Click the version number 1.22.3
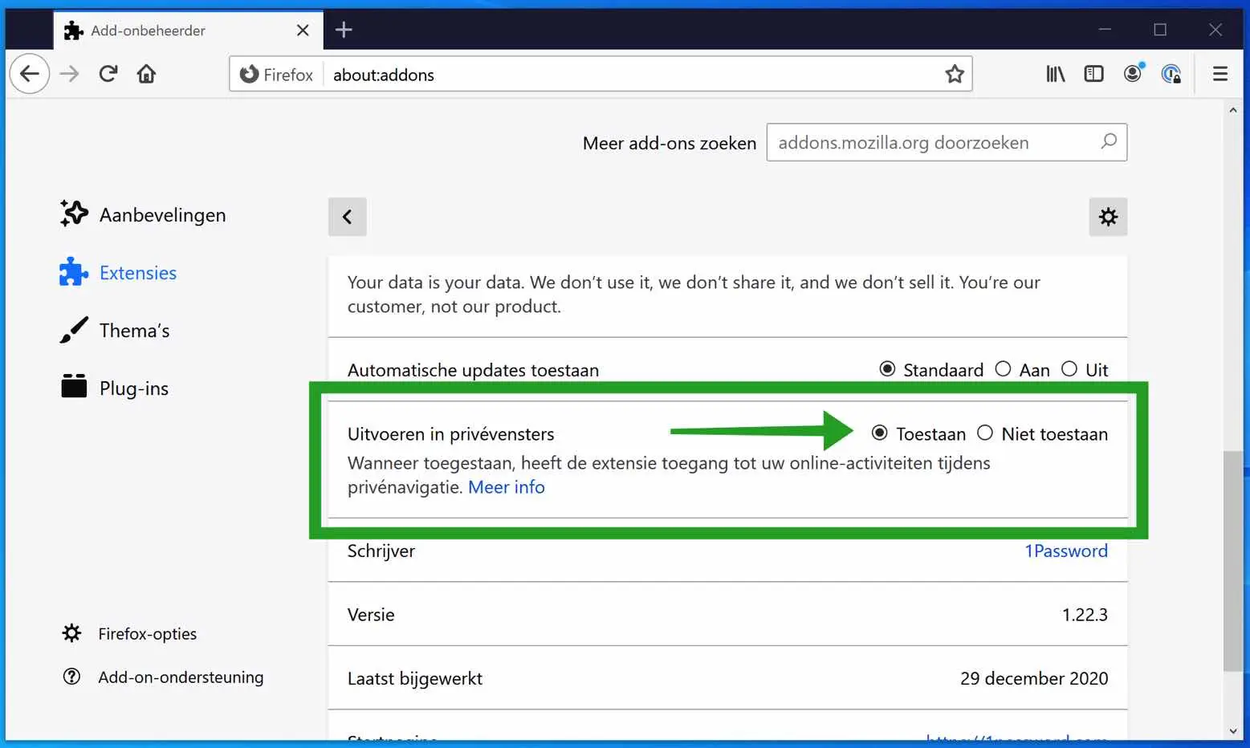This screenshot has width=1250, height=748. [x=1085, y=615]
